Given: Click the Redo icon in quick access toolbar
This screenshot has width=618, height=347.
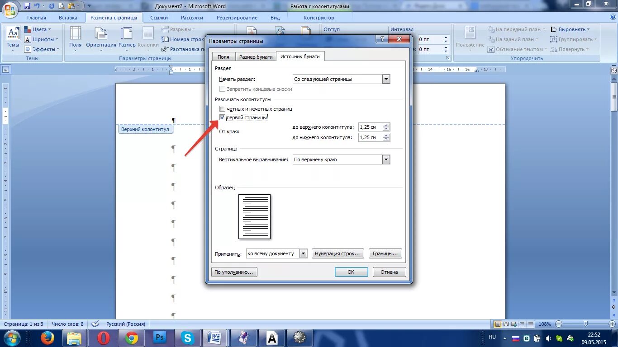Looking at the screenshot, I should point(52,6).
